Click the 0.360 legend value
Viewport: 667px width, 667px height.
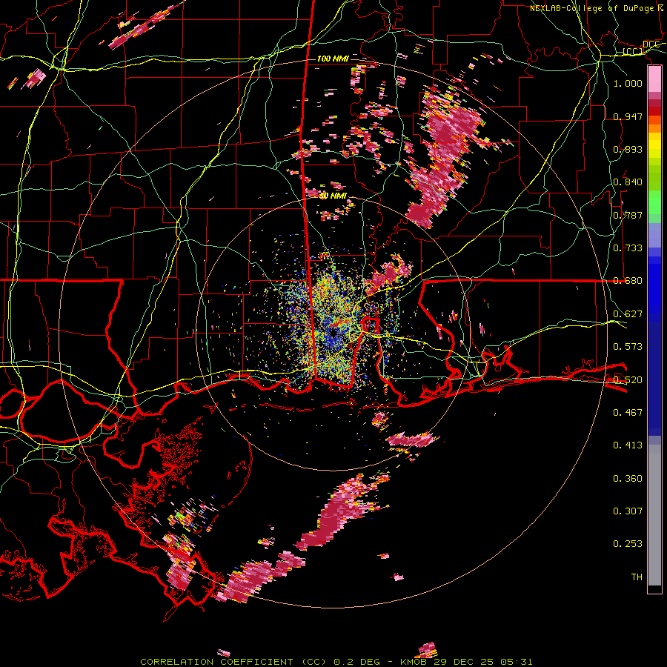click(628, 479)
